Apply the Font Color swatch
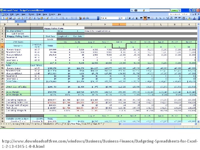The image size is (200, 150). 194,18
